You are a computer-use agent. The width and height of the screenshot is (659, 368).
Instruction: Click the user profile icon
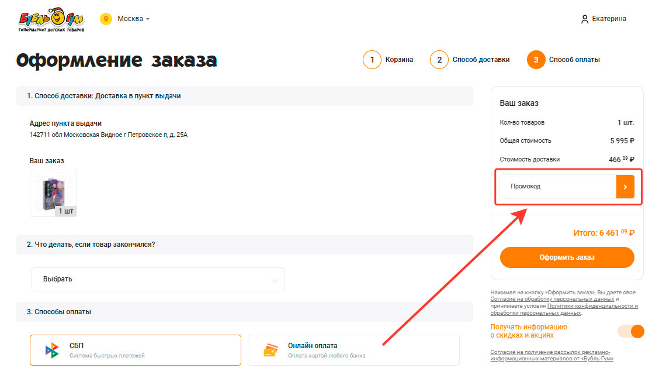[x=585, y=19]
